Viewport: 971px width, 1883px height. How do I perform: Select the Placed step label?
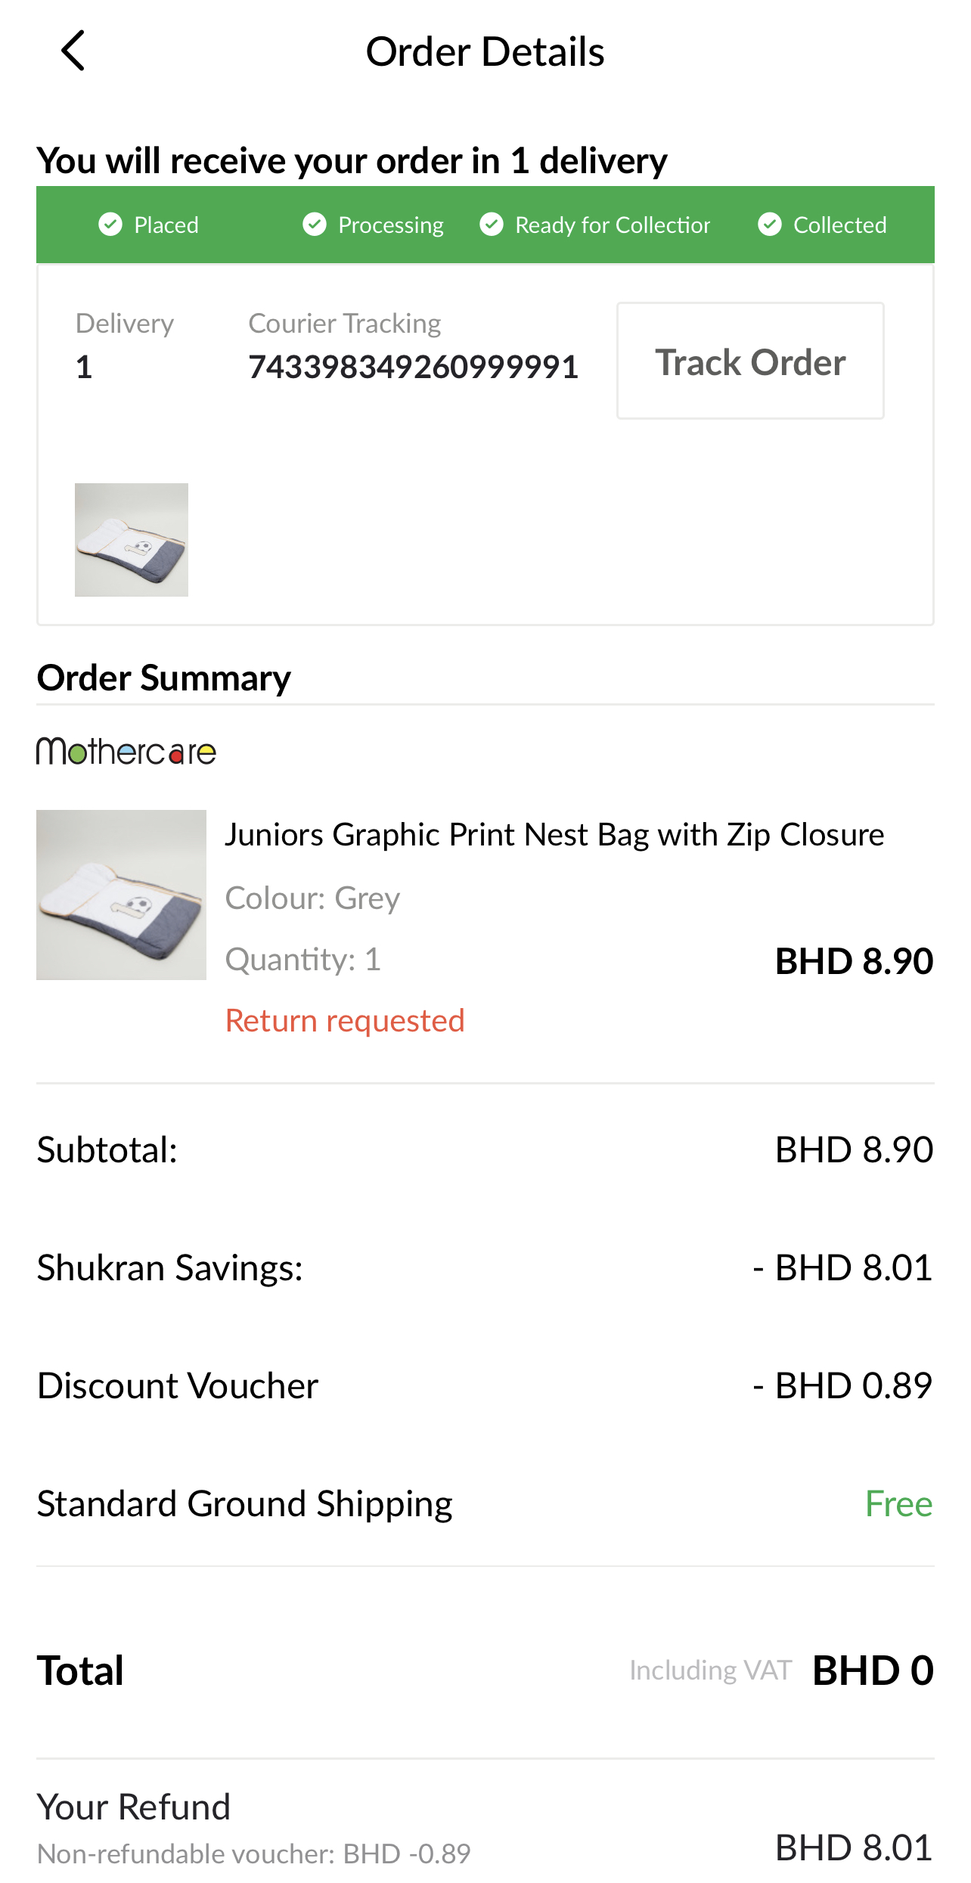tap(166, 225)
